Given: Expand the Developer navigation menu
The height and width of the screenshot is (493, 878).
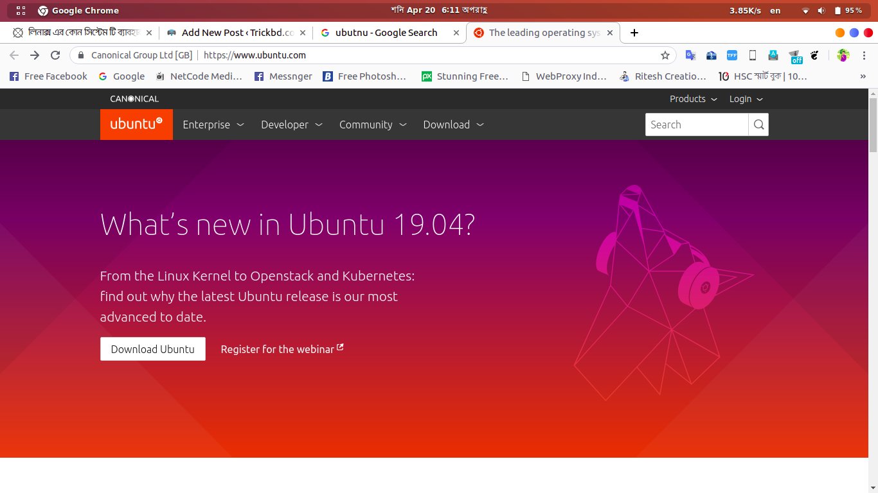Looking at the screenshot, I should [x=292, y=125].
